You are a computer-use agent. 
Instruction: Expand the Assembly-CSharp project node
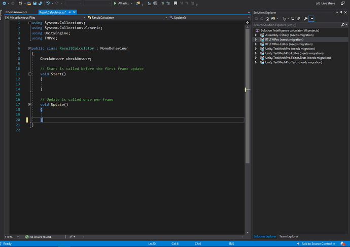(x=256, y=35)
